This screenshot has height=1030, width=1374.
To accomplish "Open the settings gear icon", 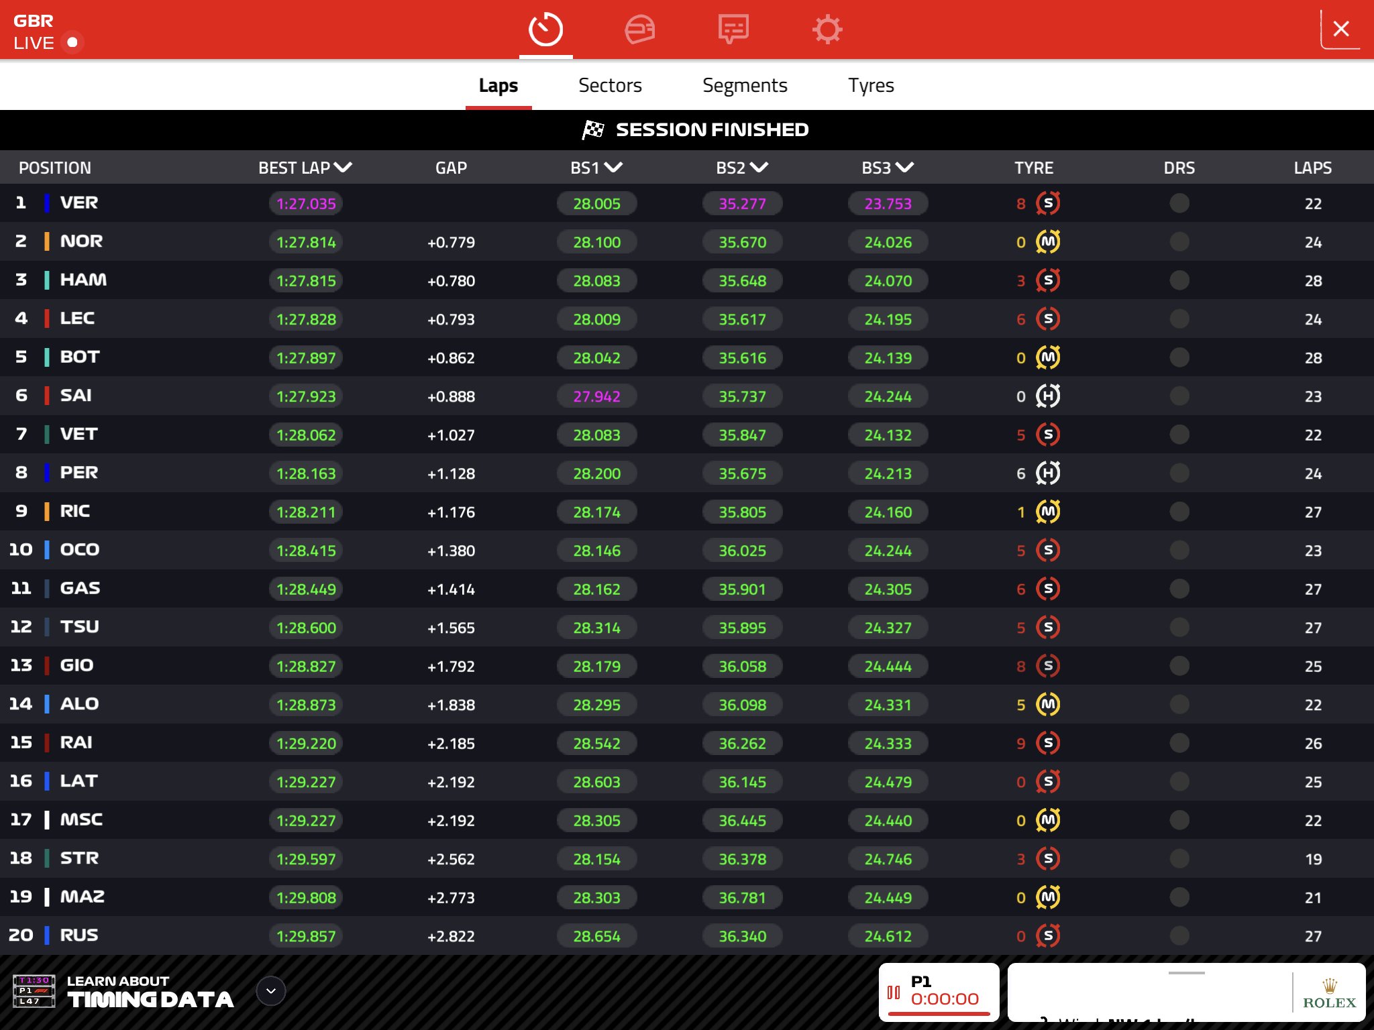I will coord(827,29).
